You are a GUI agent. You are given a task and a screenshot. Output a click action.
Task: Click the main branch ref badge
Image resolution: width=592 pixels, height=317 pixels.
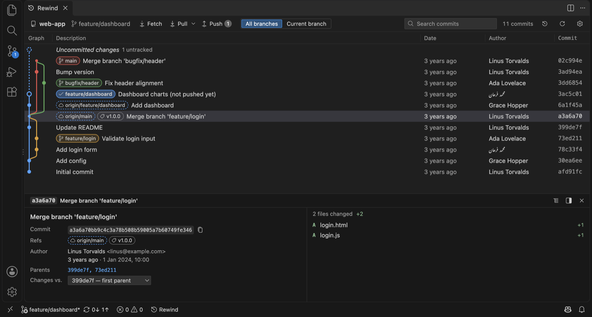click(68, 61)
